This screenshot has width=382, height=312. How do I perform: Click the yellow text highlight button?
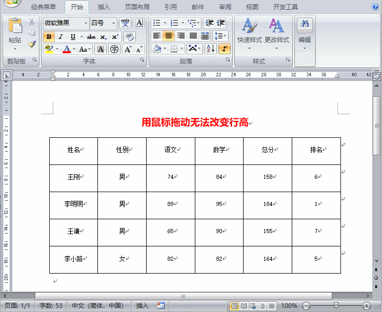[49, 49]
